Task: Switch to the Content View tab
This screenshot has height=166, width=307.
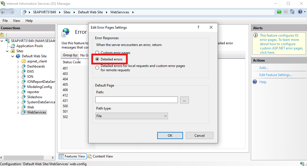Action: 100,156
